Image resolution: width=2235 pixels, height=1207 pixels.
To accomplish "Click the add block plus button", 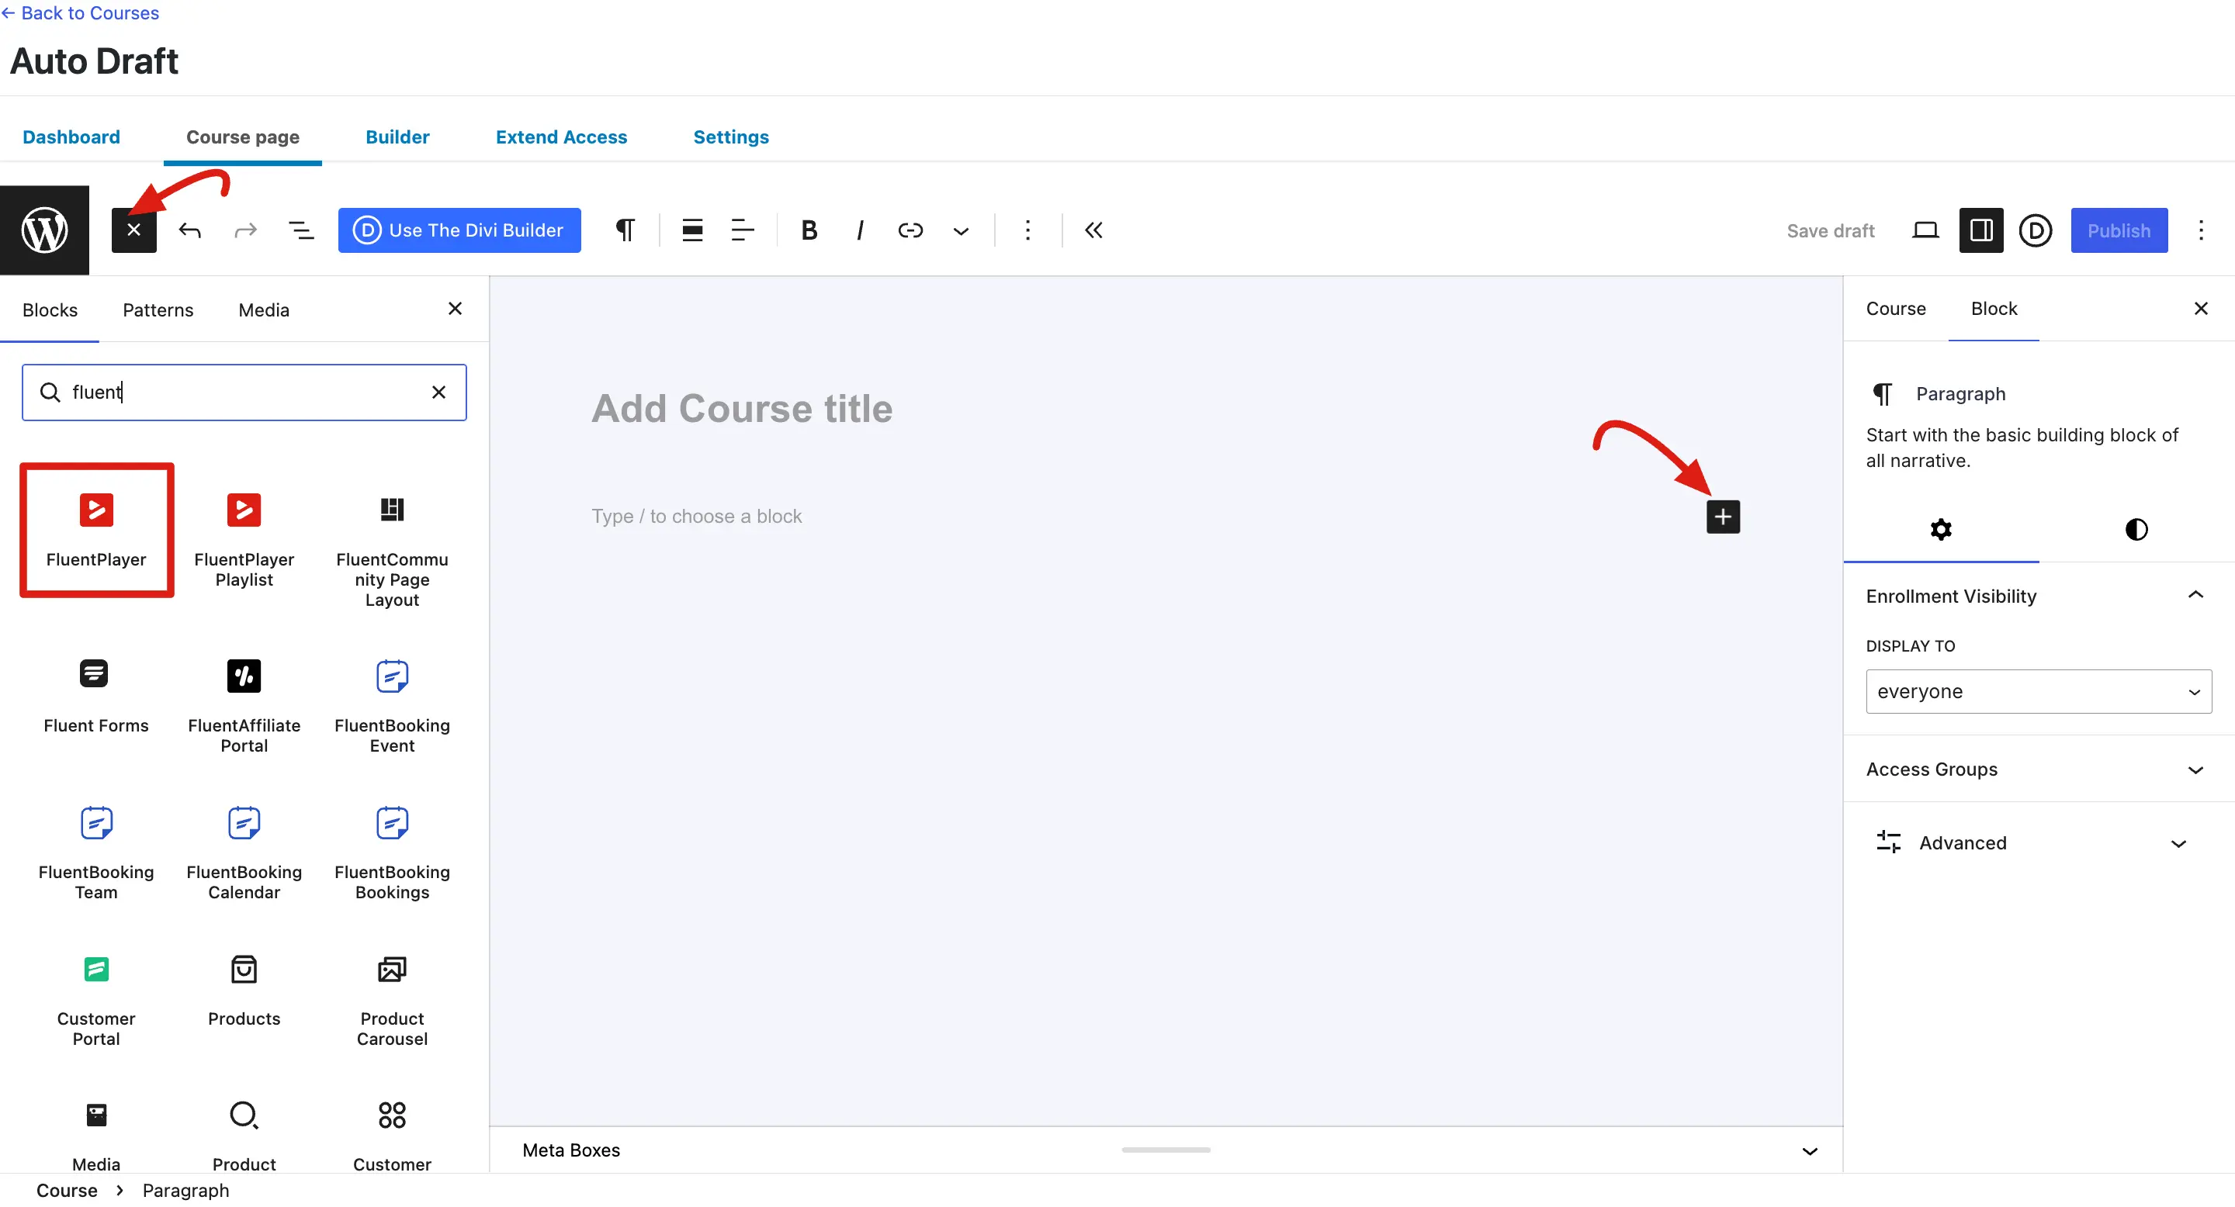I will coord(1722,517).
